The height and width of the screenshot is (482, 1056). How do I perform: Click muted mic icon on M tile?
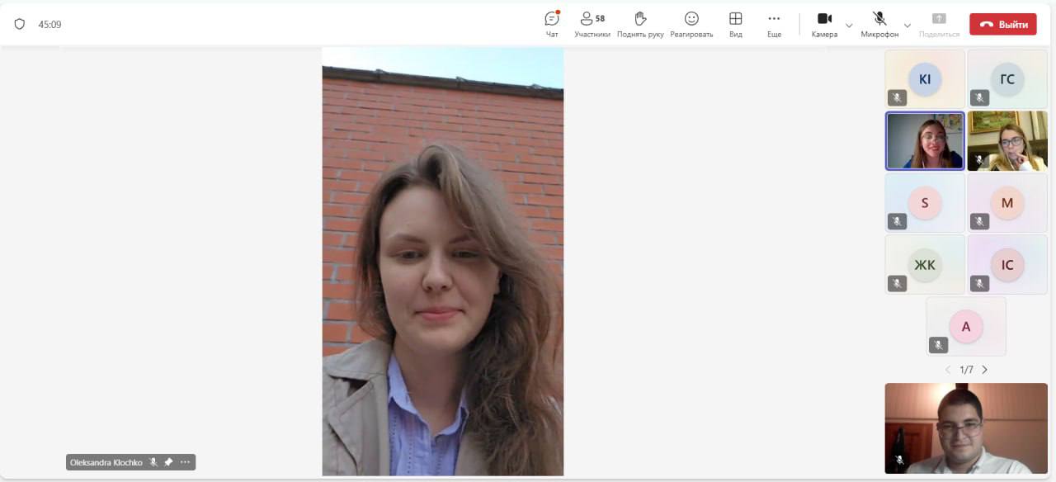979,221
